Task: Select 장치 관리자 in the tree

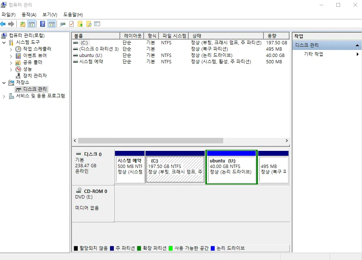Action: click(x=35, y=76)
